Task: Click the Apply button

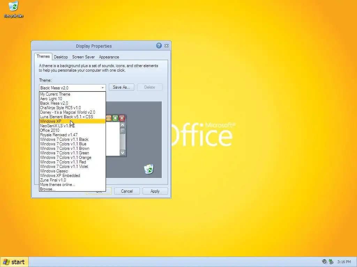Action: point(155,191)
